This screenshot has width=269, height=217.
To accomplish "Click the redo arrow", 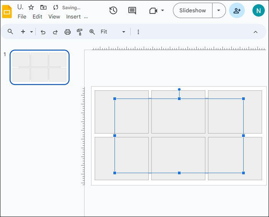I will tap(55, 32).
